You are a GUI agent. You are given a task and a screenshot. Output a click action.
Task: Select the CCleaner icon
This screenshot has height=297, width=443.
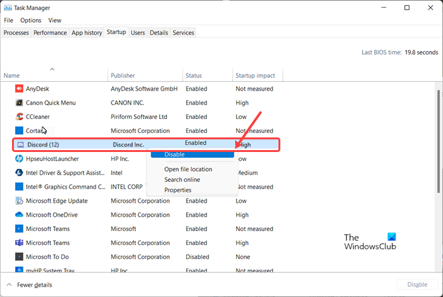[20, 117]
